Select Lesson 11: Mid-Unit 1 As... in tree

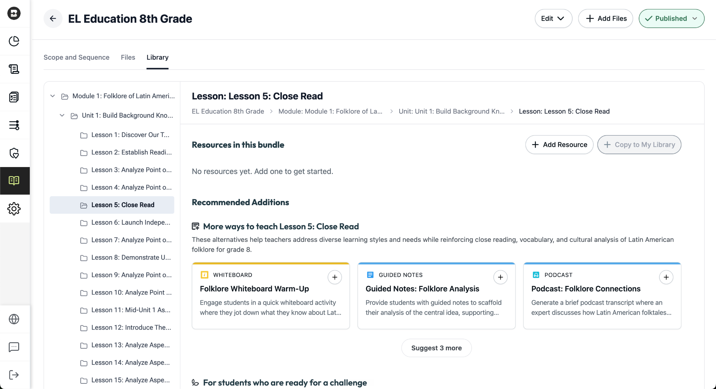pyautogui.click(x=112, y=310)
